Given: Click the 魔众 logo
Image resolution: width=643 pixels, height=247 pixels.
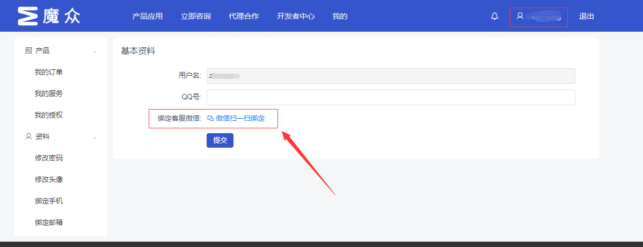Looking at the screenshot, I should (x=49, y=16).
